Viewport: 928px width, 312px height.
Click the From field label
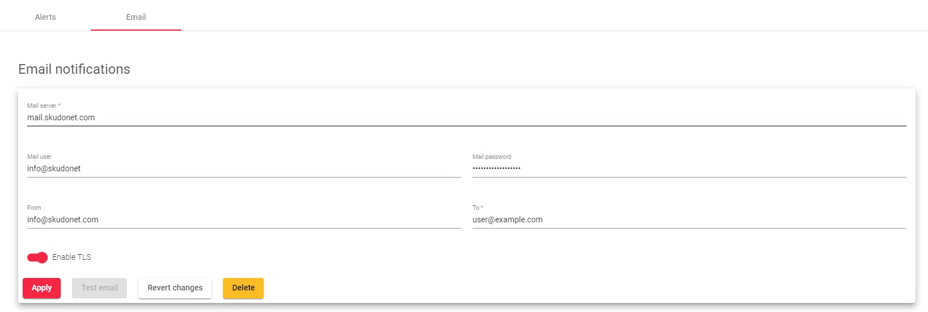point(34,208)
